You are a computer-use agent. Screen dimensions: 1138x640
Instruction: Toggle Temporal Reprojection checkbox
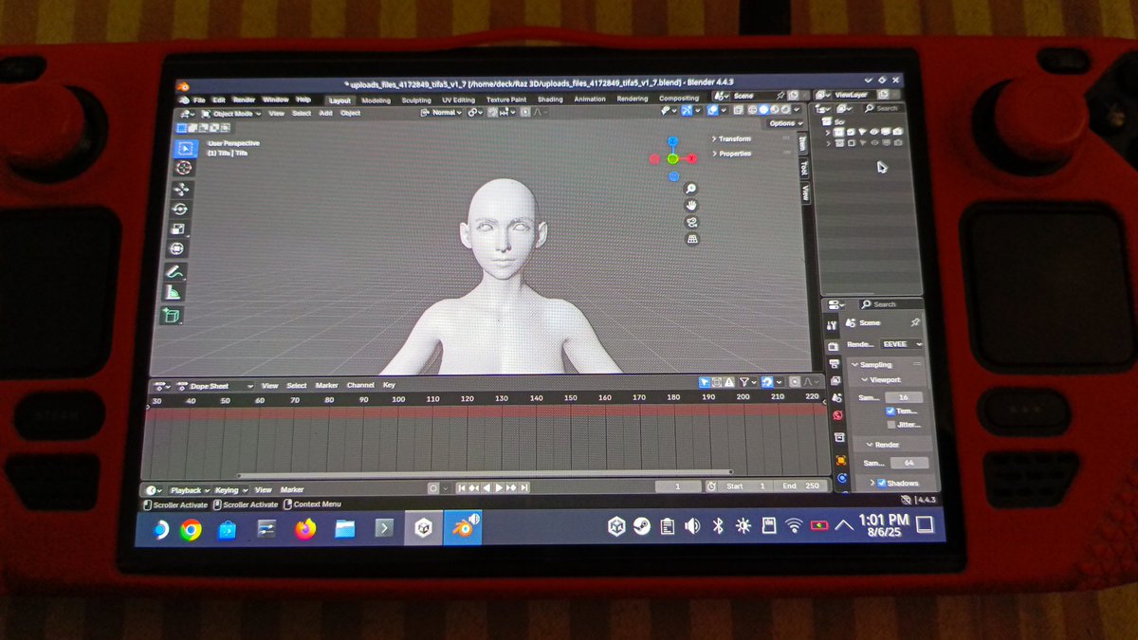[890, 411]
